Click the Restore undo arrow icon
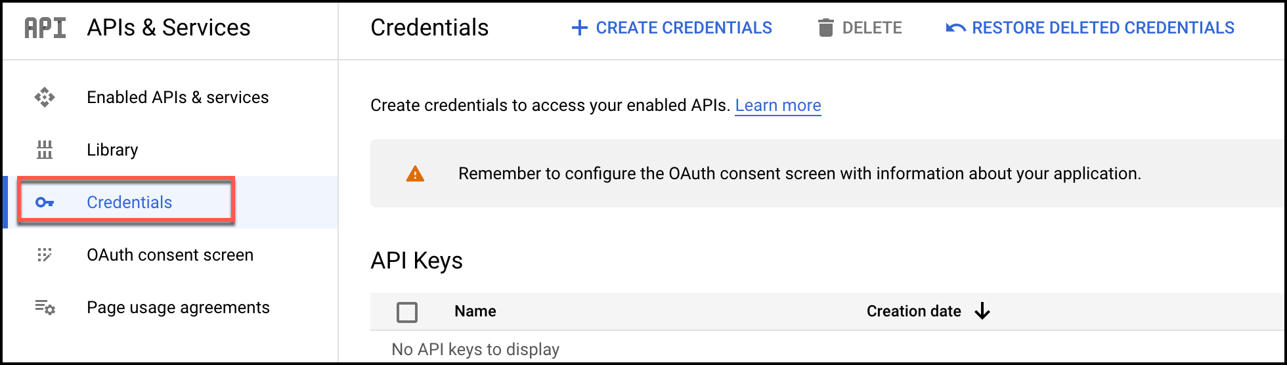This screenshot has width=1287, height=365. point(955,28)
